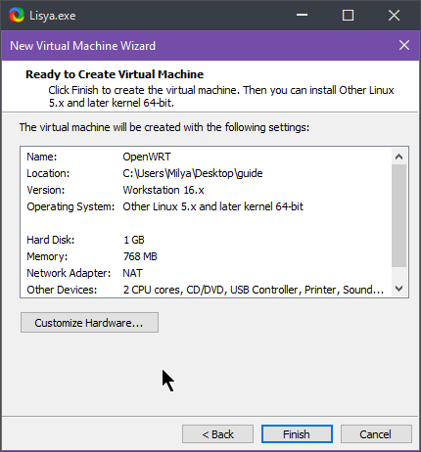Screen dimensions: 421x452
Task: Maximize the Lisya.exe window
Action: (348, 15)
